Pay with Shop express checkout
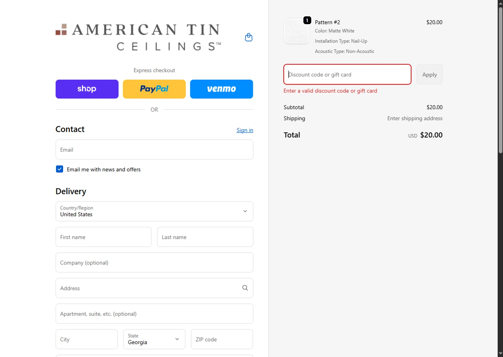Image resolution: width=503 pixels, height=357 pixels. pyautogui.click(x=87, y=89)
